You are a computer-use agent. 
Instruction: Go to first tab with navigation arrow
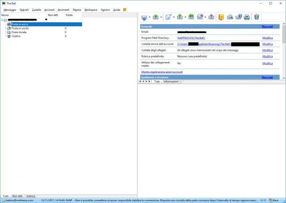coord(140,82)
